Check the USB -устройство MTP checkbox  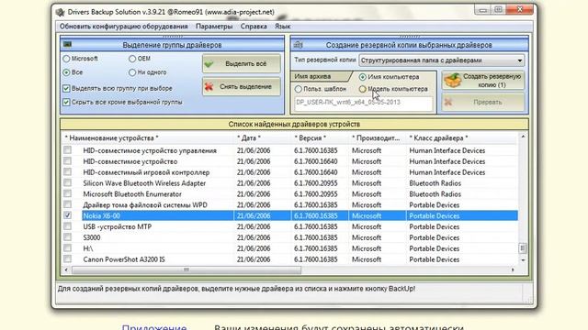67,226
